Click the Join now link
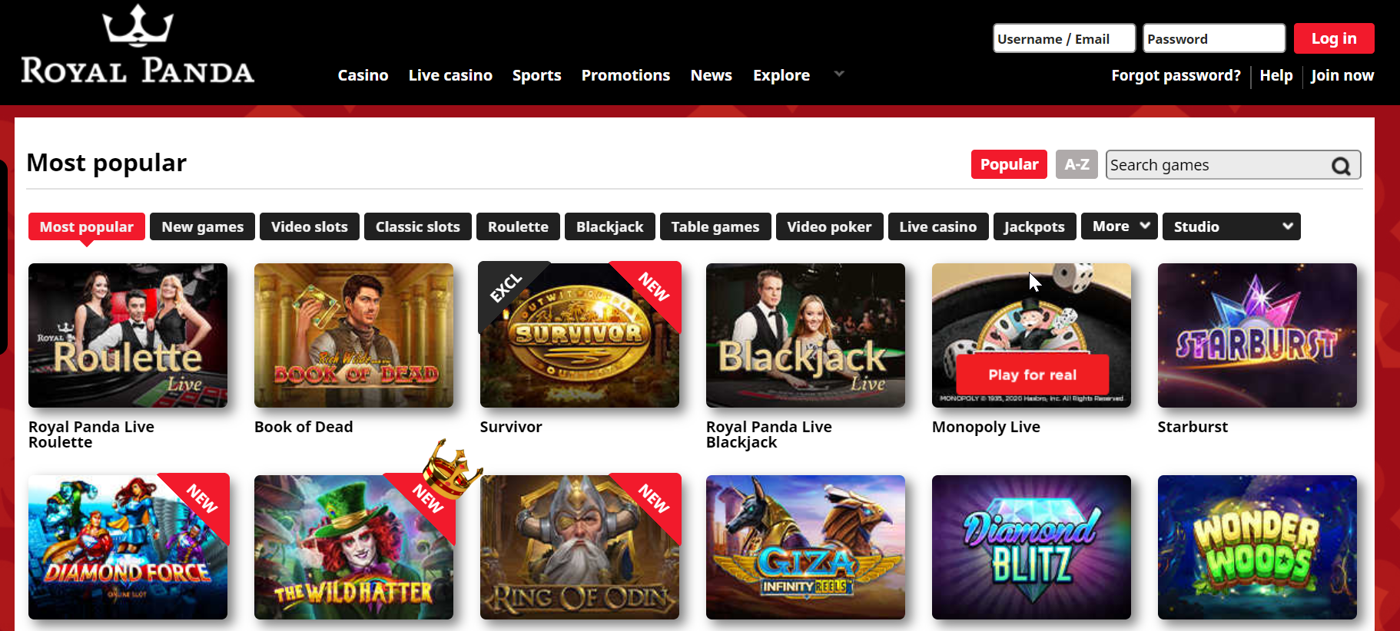 (1342, 75)
